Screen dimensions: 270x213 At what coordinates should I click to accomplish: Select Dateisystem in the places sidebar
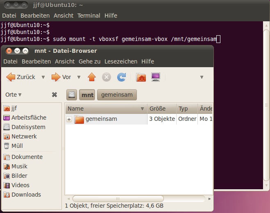point(28,127)
